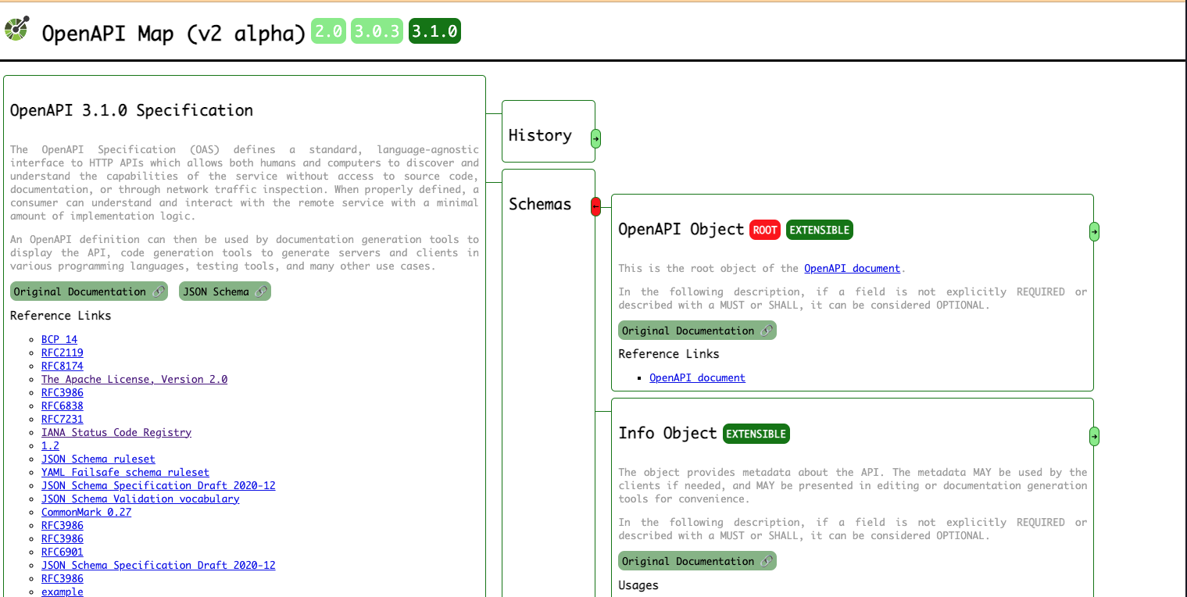The height and width of the screenshot is (597, 1187).
Task: Collapse the Schemas node with red arrow
Action: [595, 207]
